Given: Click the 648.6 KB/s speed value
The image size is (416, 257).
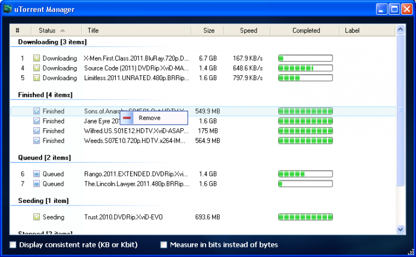Looking at the screenshot, I should coord(248,68).
